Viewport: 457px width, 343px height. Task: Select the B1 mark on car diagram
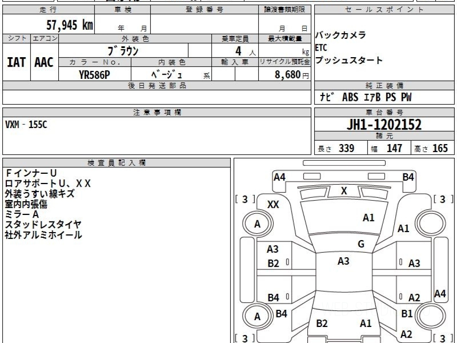pyautogui.click(x=407, y=314)
